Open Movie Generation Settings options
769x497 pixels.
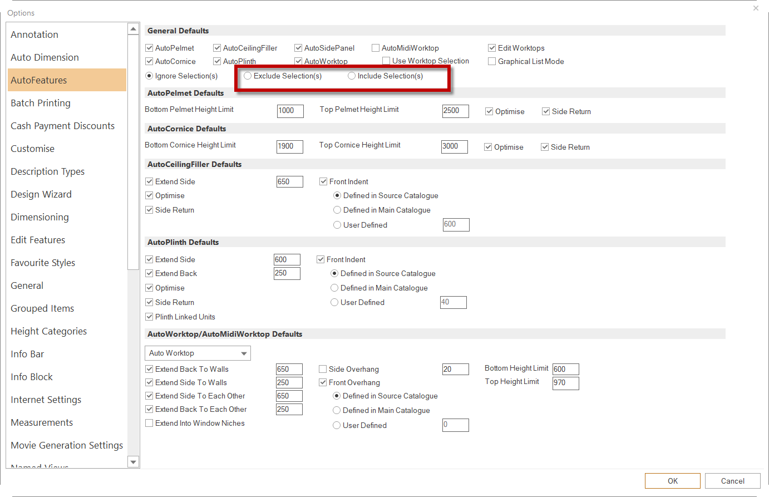point(67,445)
